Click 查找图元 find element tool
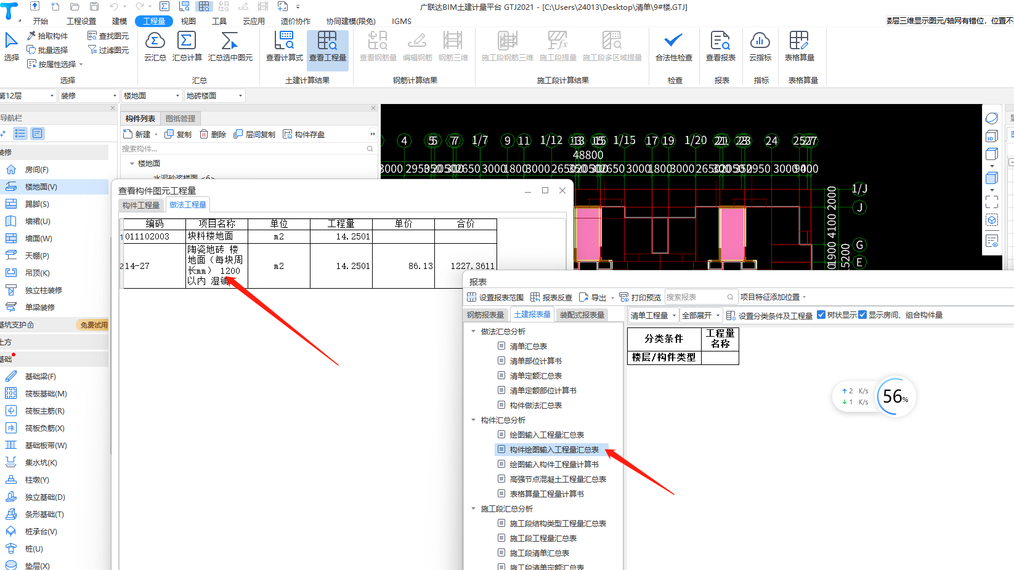Image resolution: width=1014 pixels, height=570 pixels. point(108,36)
